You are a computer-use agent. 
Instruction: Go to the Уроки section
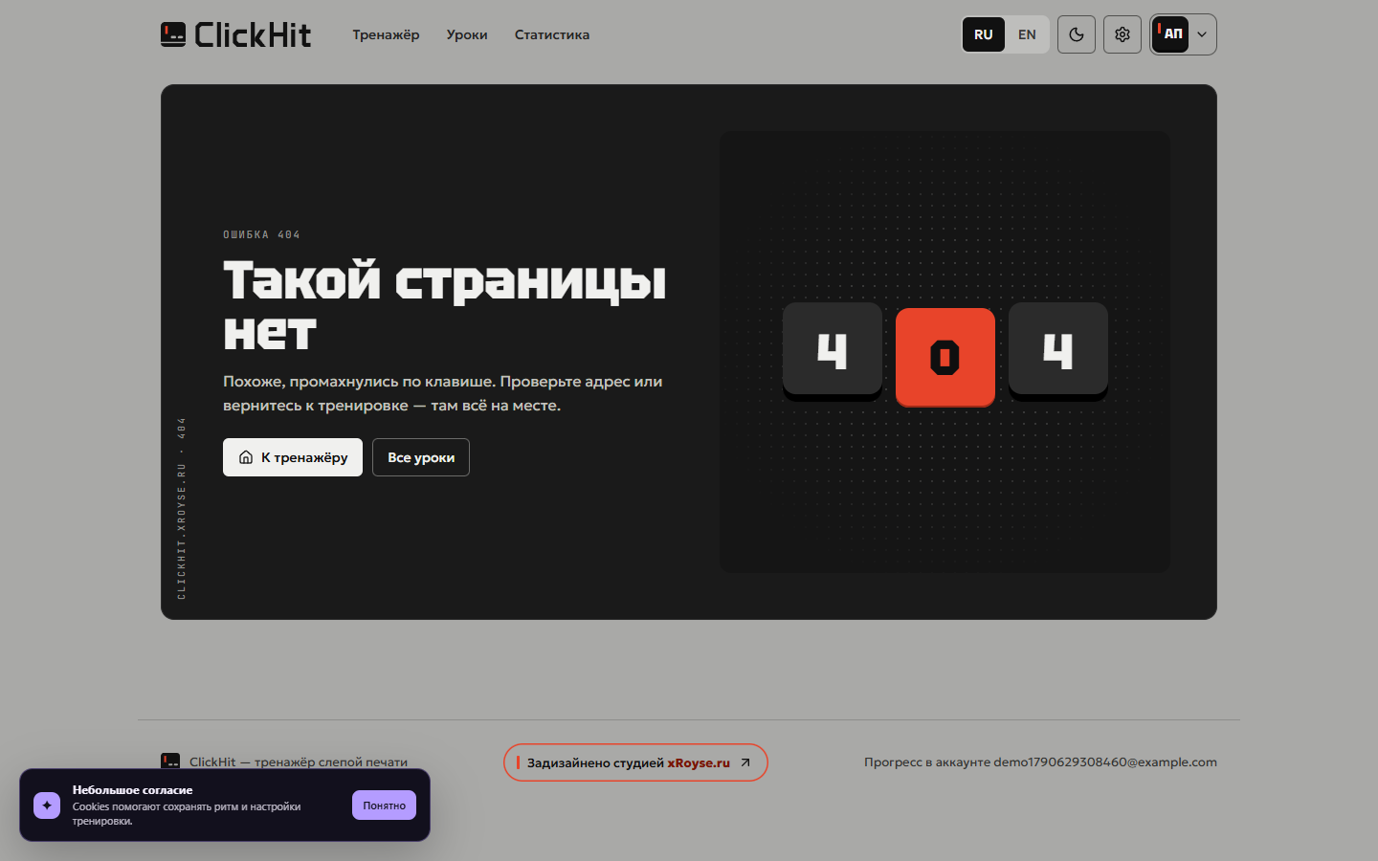[x=467, y=34]
